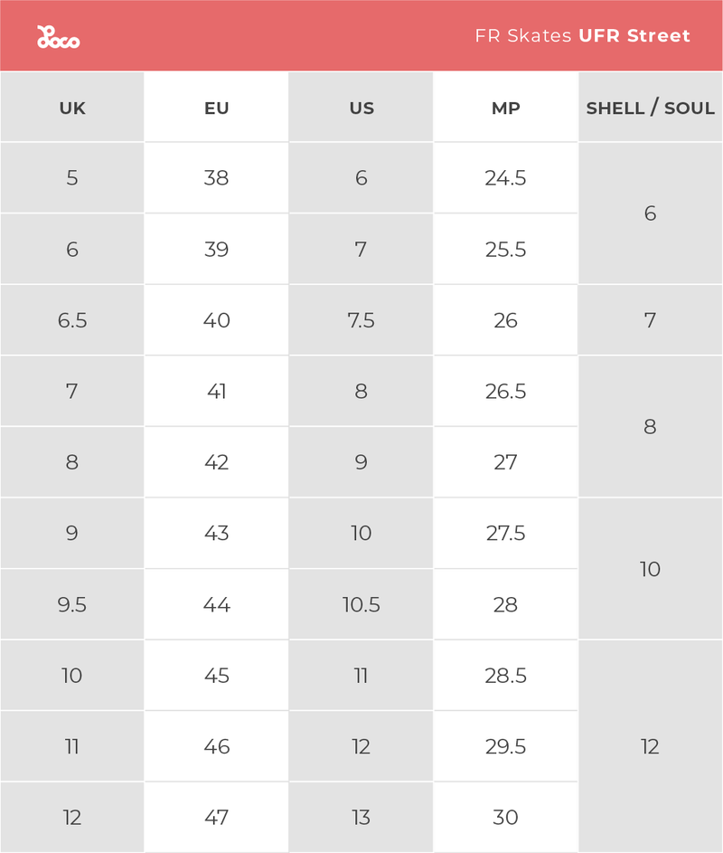The width and height of the screenshot is (723, 853).
Task: Select the EU column header
Action: pos(217,108)
